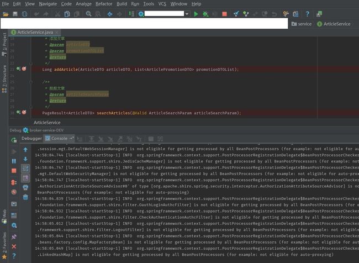Click implementations gutter icon beside addArticle
The image size is (359, 263).
pos(18,69)
